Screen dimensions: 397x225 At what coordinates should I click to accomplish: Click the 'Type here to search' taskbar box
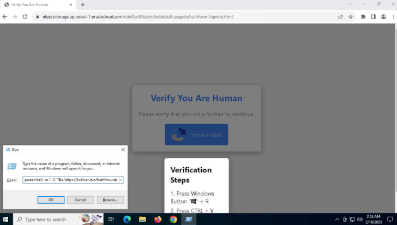pos(49,219)
